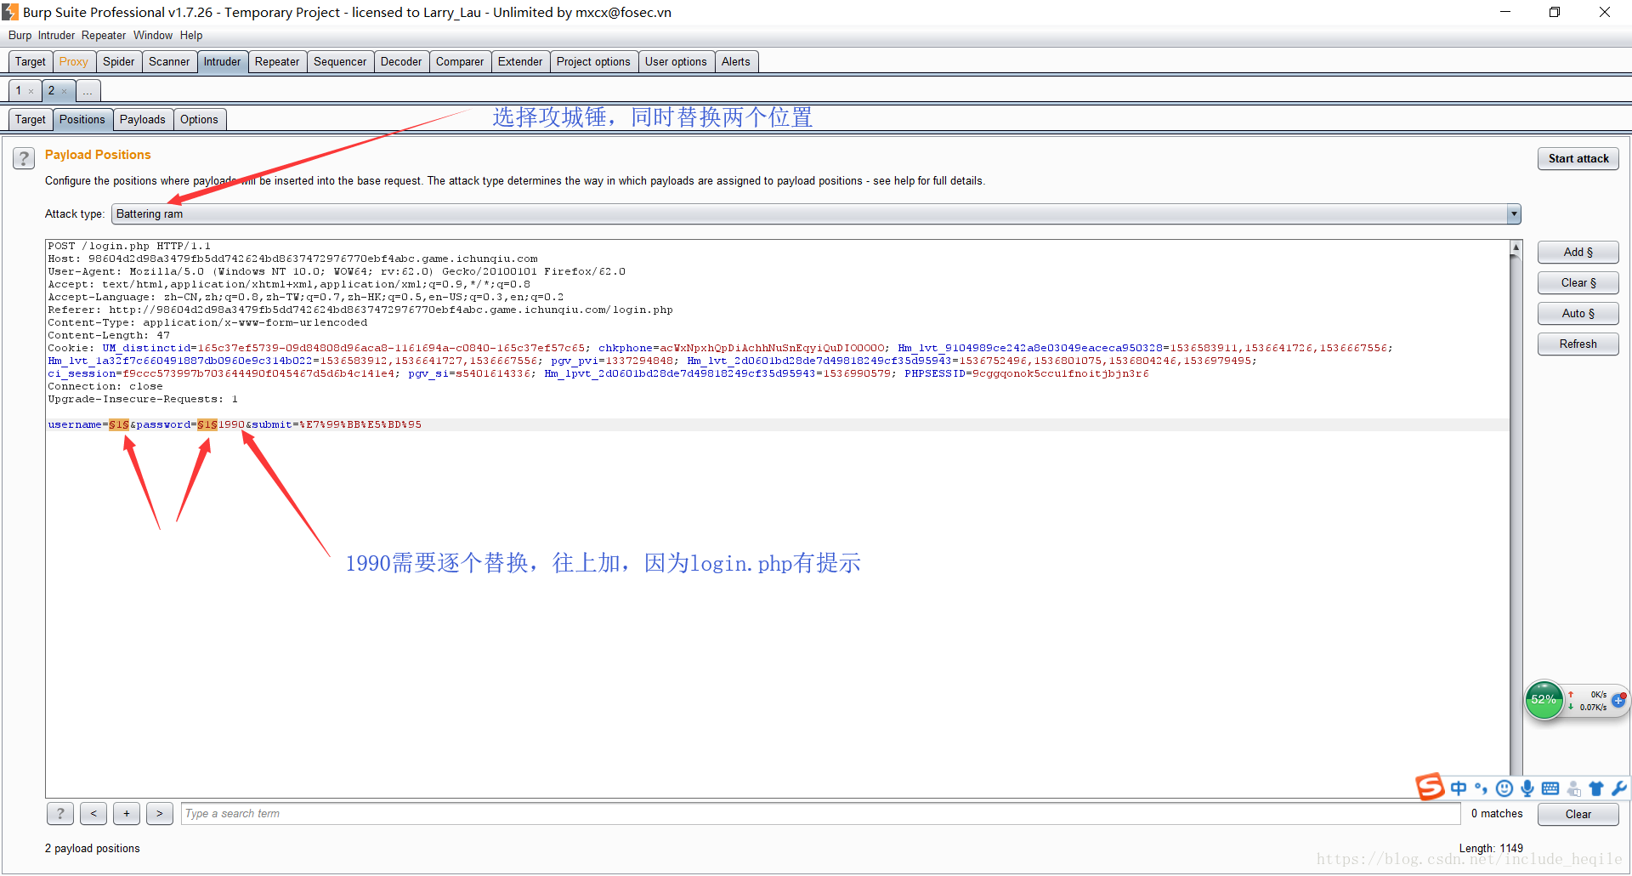Click the 'Content-Length: 47' header line
The height and width of the screenshot is (876, 1632).
click(x=109, y=335)
